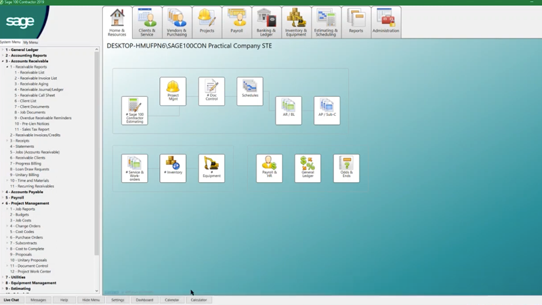This screenshot has height=305, width=542.
Task: Click the menu tree scroll down arrow
Action: pos(97,291)
